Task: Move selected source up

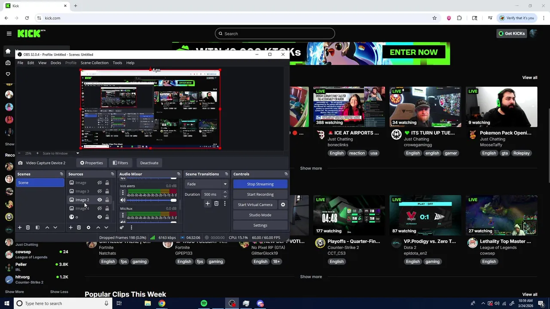Action: click(98, 227)
